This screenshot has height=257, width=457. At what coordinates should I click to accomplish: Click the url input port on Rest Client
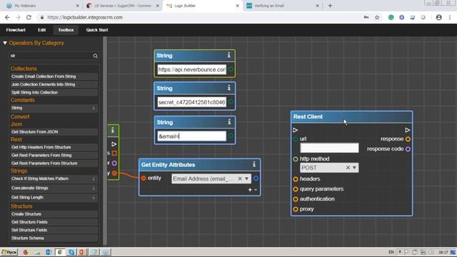295,139
